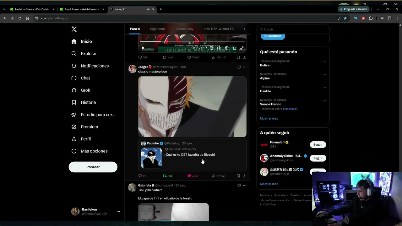Switch to Siguiendo timeline tab

point(157,29)
